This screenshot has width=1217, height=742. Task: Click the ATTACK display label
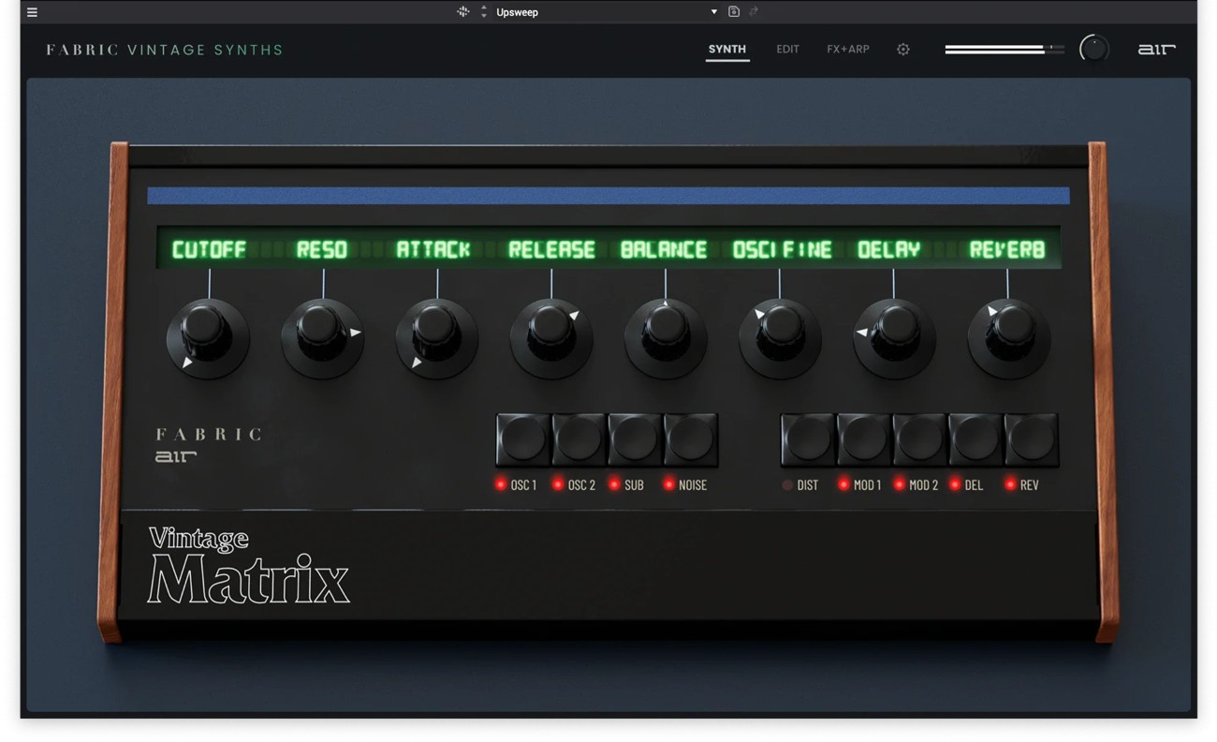[433, 250]
